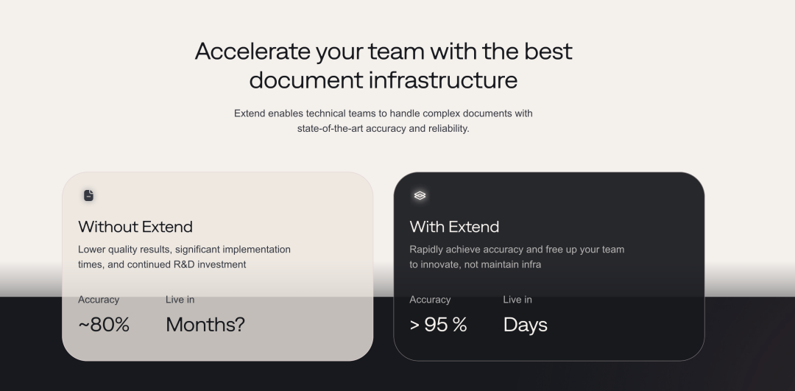Click the document icon in Without Extend card
This screenshot has height=391, width=795.
coord(89,195)
